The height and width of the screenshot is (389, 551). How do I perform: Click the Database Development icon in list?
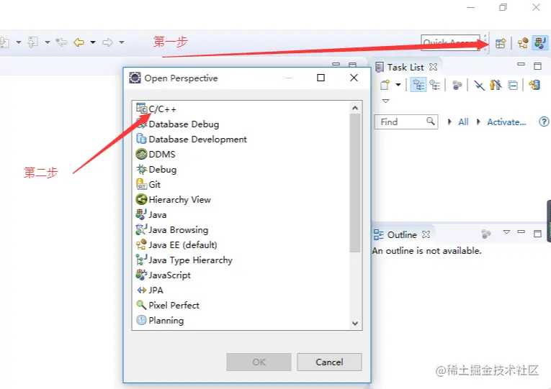(141, 139)
